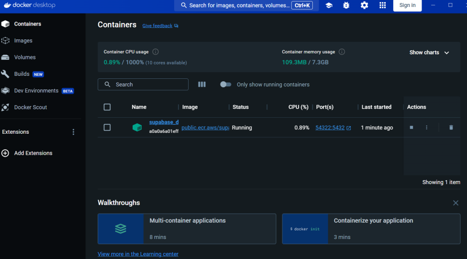Click the info icon beside Container memory usage
This screenshot has width=467, height=259.
tap(342, 52)
